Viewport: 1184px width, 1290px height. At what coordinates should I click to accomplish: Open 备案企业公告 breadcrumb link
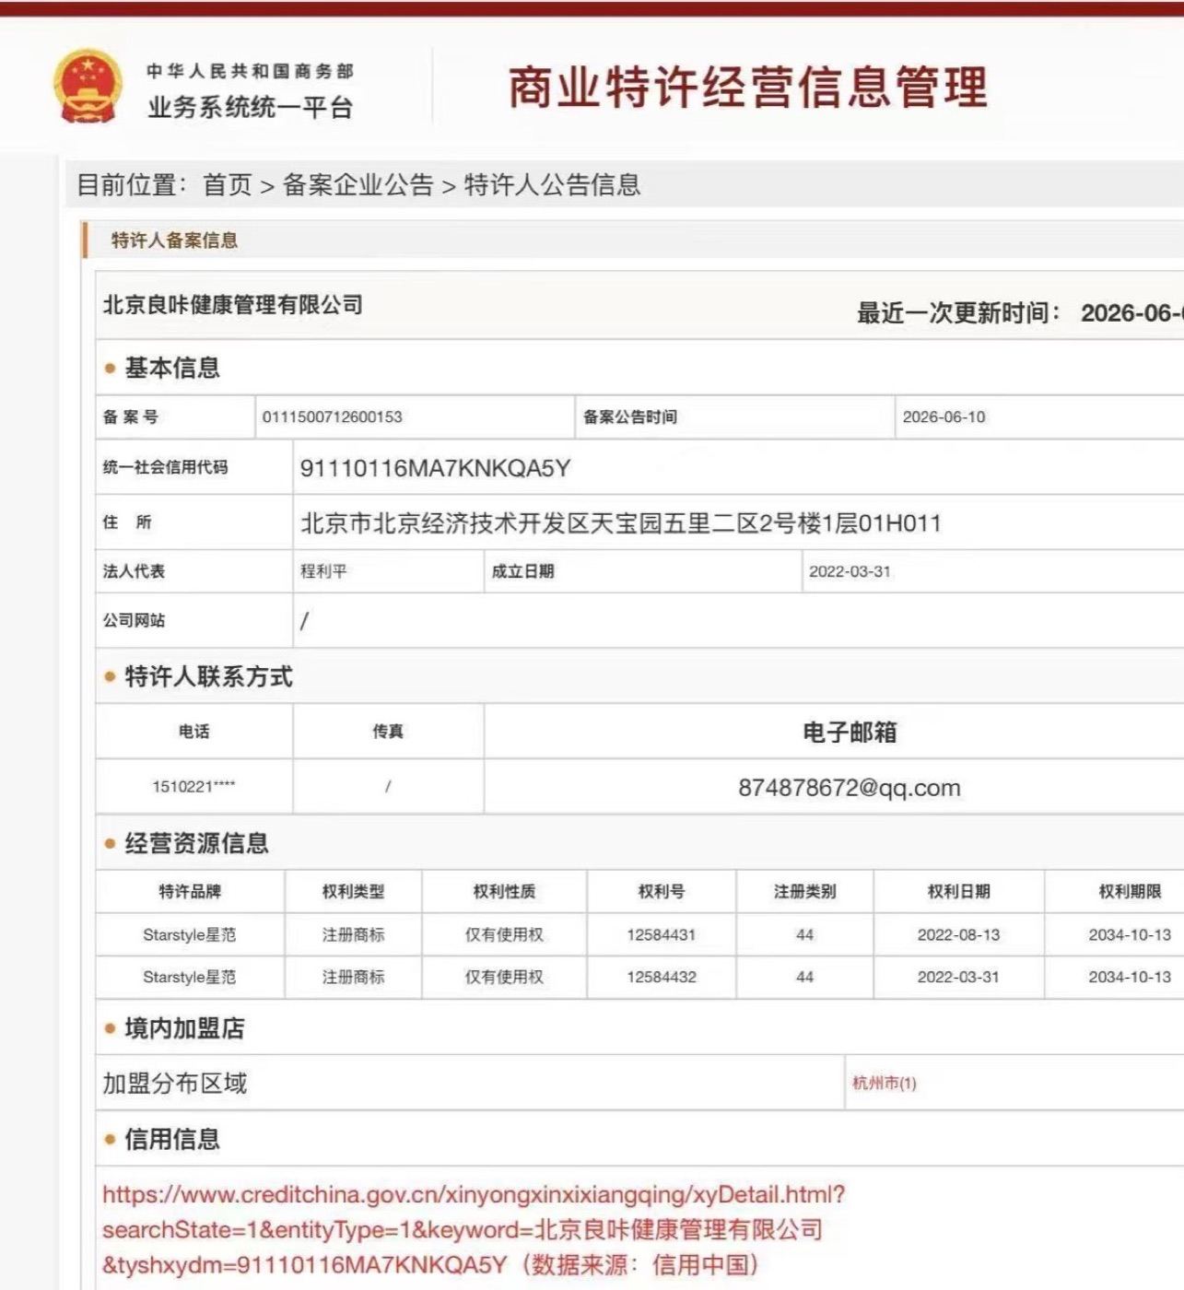(358, 185)
